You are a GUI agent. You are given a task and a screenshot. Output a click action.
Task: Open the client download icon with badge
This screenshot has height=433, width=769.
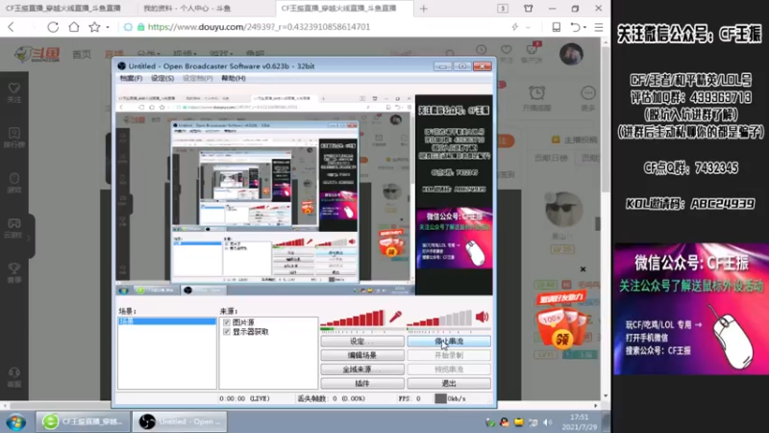(x=532, y=50)
